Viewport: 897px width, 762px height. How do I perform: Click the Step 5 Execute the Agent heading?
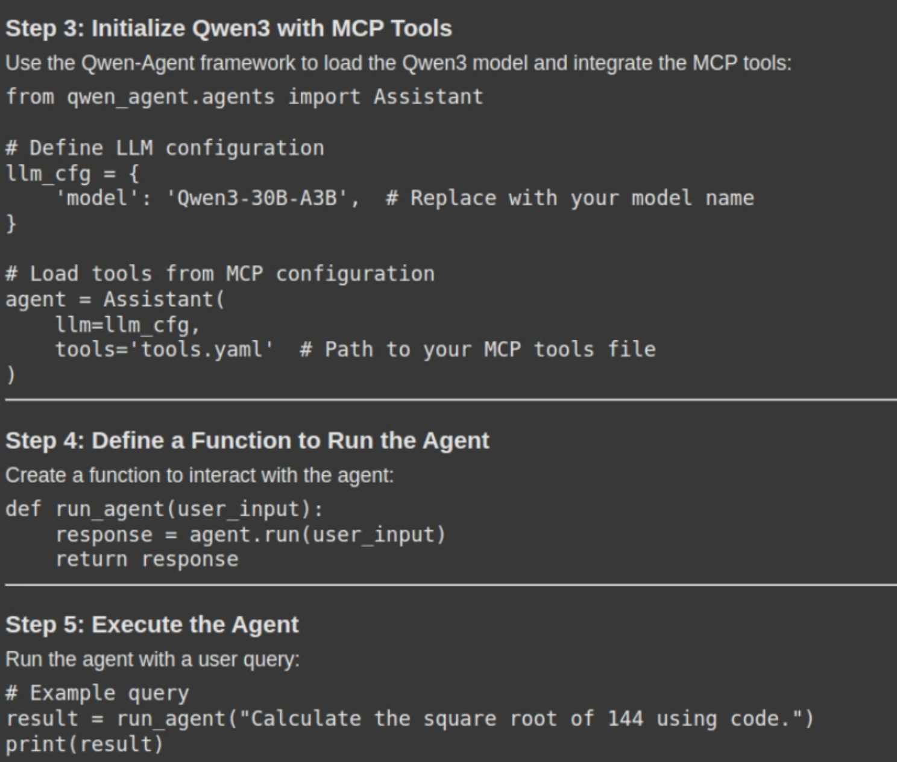point(152,625)
